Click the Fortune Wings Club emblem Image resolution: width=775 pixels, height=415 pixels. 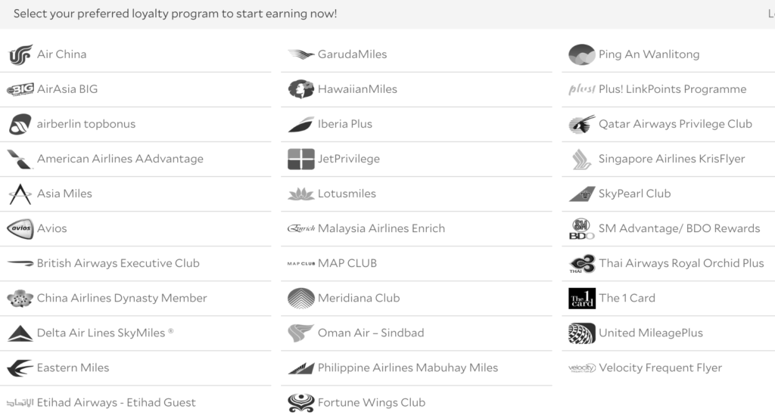coord(301,403)
